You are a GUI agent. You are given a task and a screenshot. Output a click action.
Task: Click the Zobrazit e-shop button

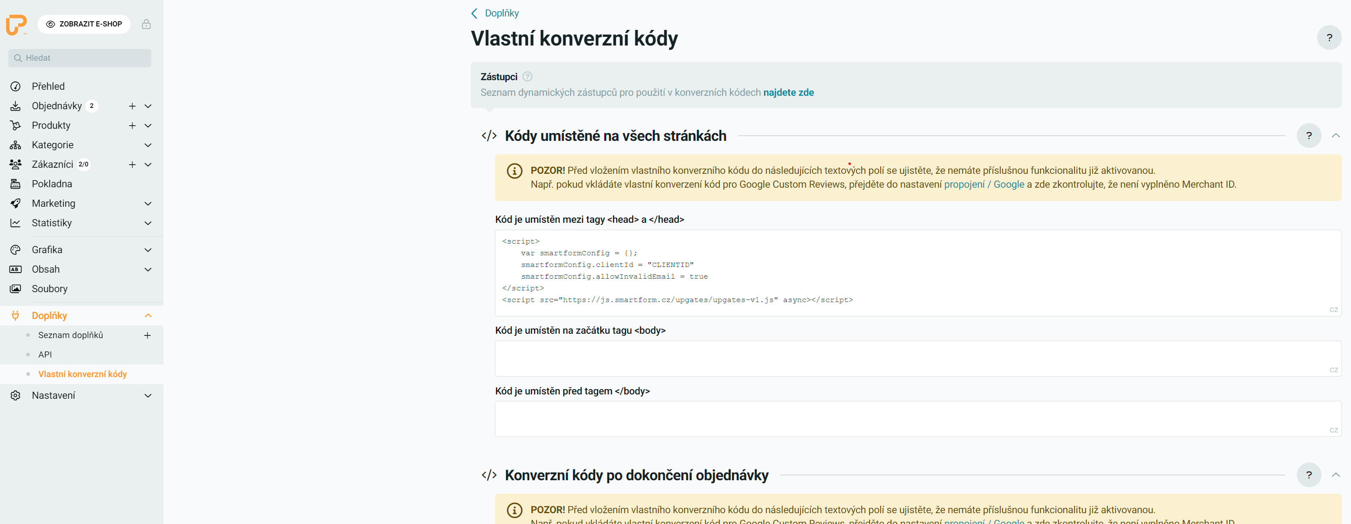point(84,24)
